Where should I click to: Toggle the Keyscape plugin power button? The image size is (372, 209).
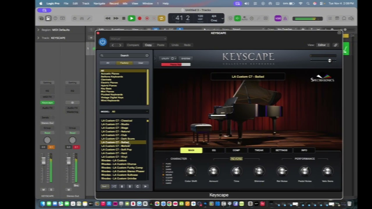pyautogui.click(x=102, y=42)
